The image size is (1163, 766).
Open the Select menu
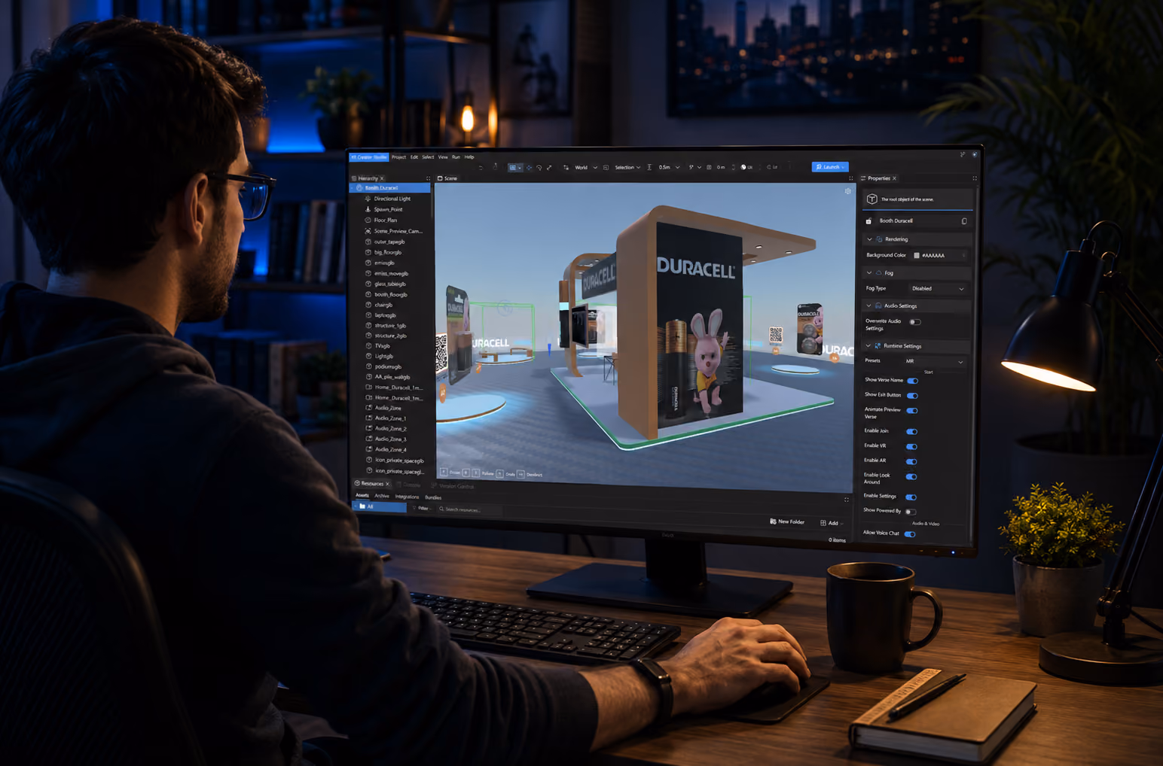tap(428, 157)
